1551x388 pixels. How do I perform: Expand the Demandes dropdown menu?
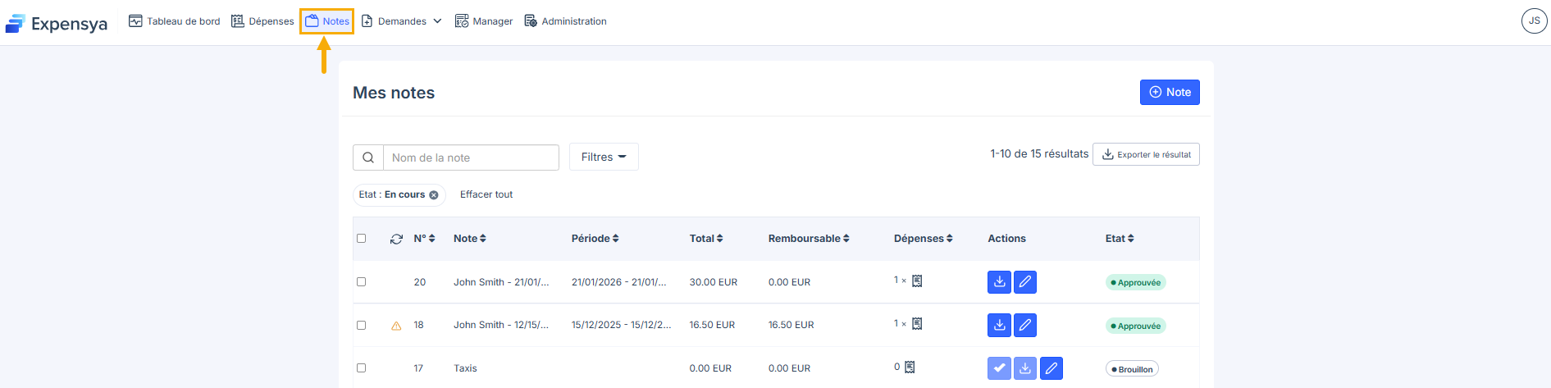401,21
